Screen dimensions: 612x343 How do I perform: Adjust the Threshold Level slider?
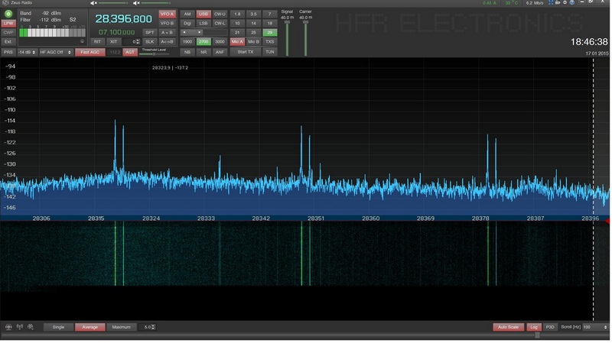tap(155, 53)
